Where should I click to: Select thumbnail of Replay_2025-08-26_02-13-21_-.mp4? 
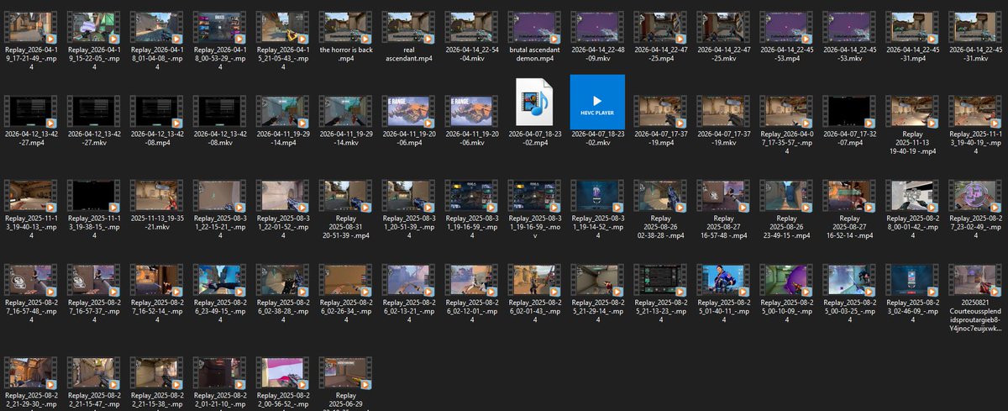click(408, 280)
